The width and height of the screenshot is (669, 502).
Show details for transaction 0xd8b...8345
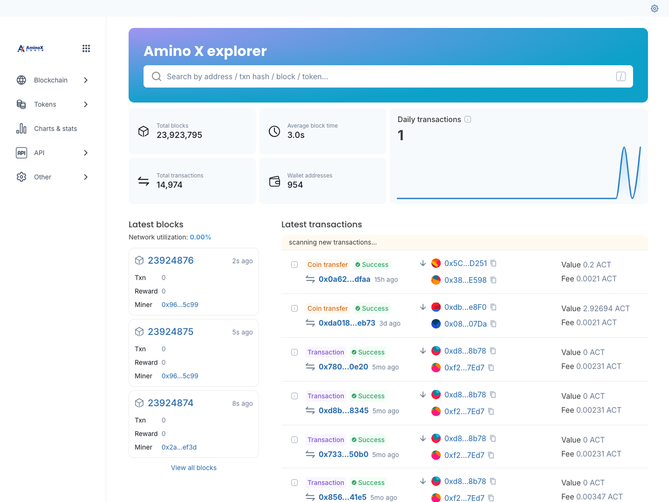(x=295, y=396)
